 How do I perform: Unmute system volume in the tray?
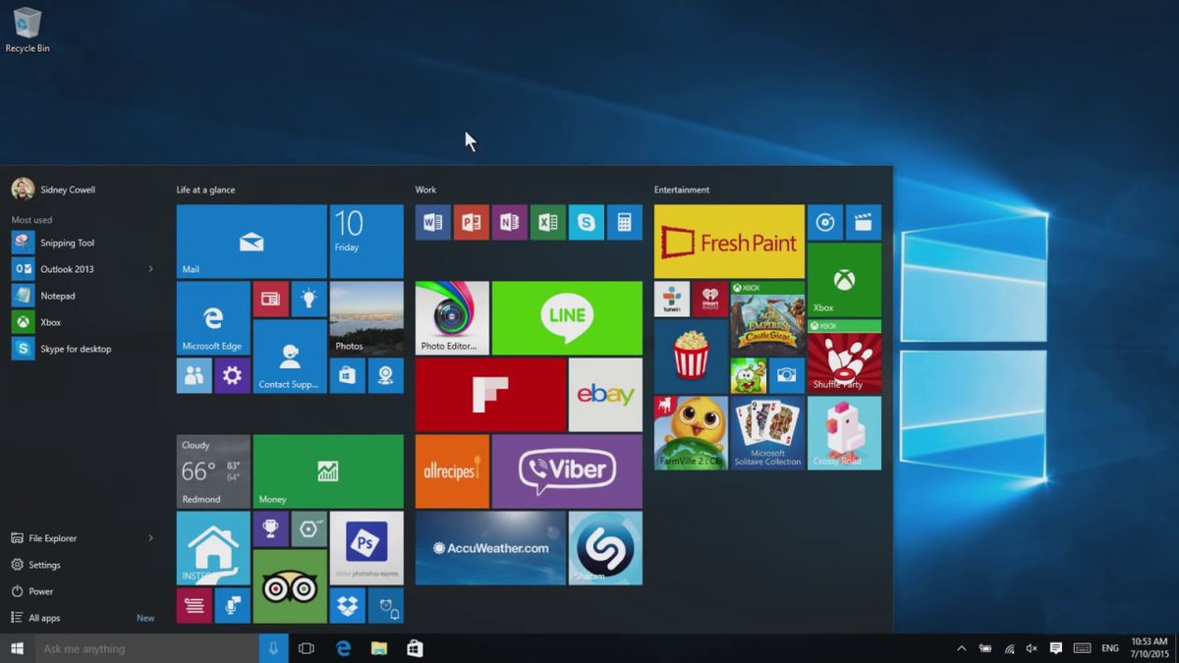(x=1031, y=648)
